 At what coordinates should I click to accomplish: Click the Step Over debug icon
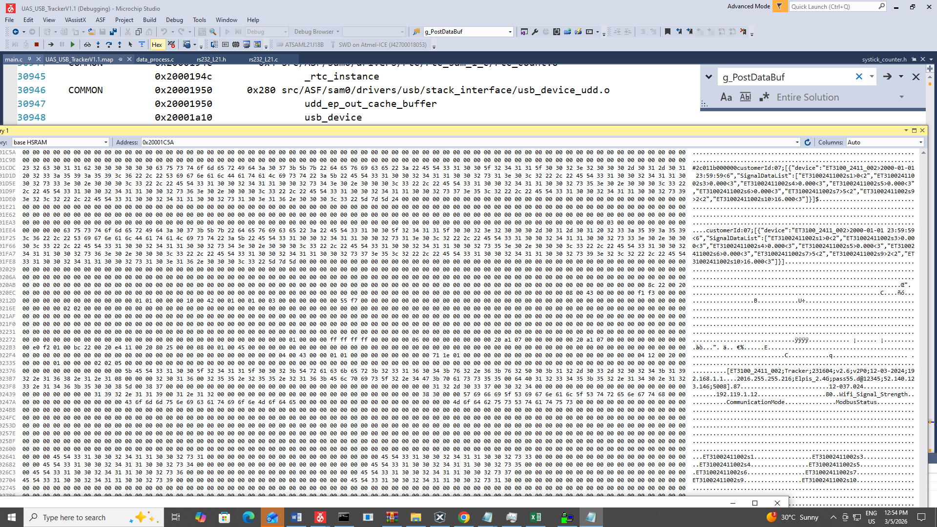click(x=109, y=44)
